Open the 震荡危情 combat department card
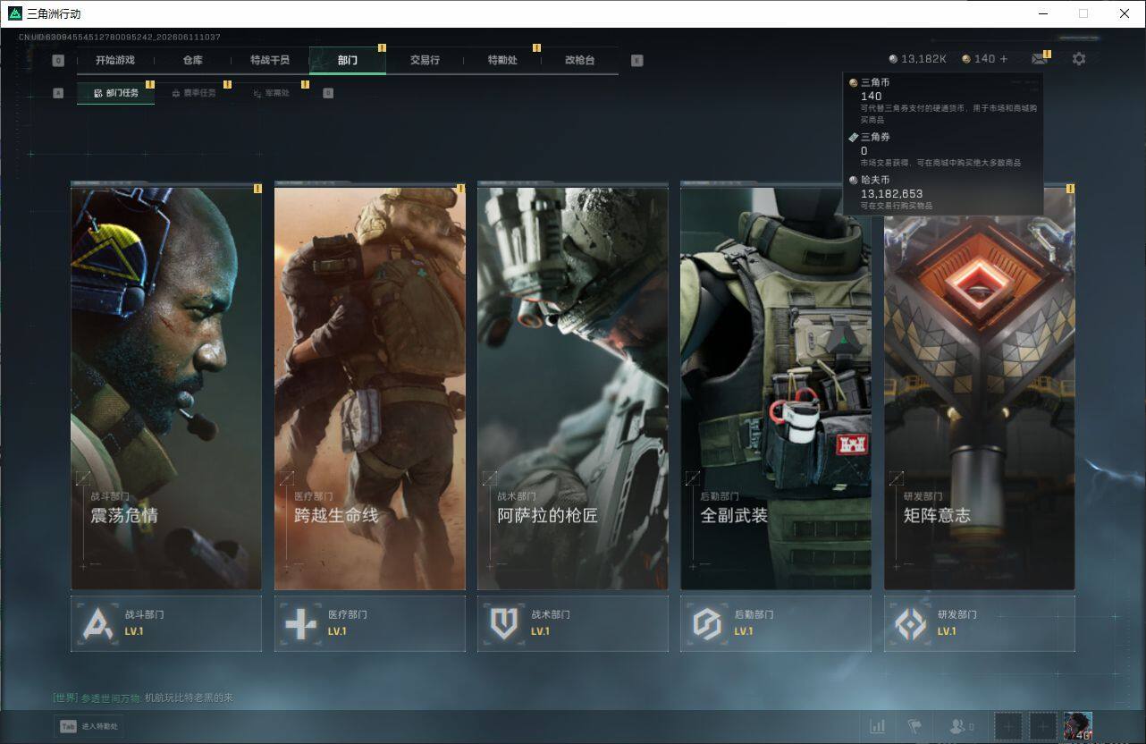The image size is (1146, 744). 166,386
